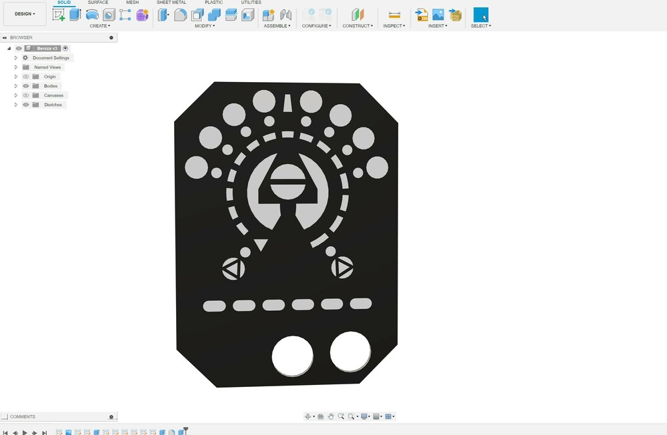
Task: Select the Combine tool
Action: tap(214, 15)
